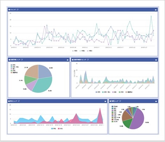
Task: Toggle the blue 男性 legend series
Action: 53,129
